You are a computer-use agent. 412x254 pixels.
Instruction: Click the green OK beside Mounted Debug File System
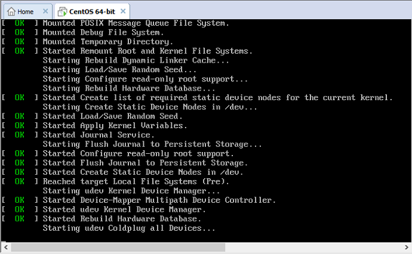pos(20,33)
